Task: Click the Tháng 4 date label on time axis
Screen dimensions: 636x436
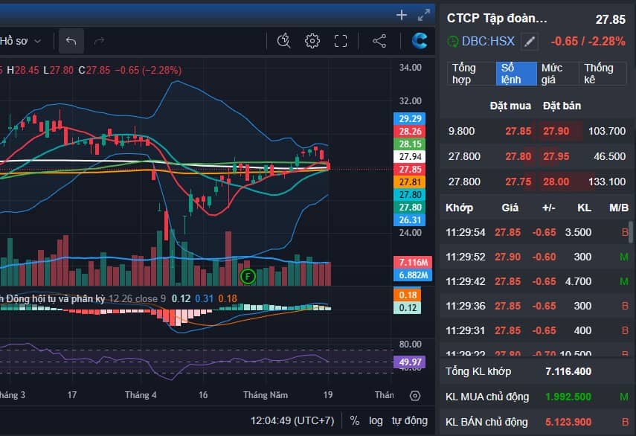Action: pyautogui.click(x=141, y=394)
